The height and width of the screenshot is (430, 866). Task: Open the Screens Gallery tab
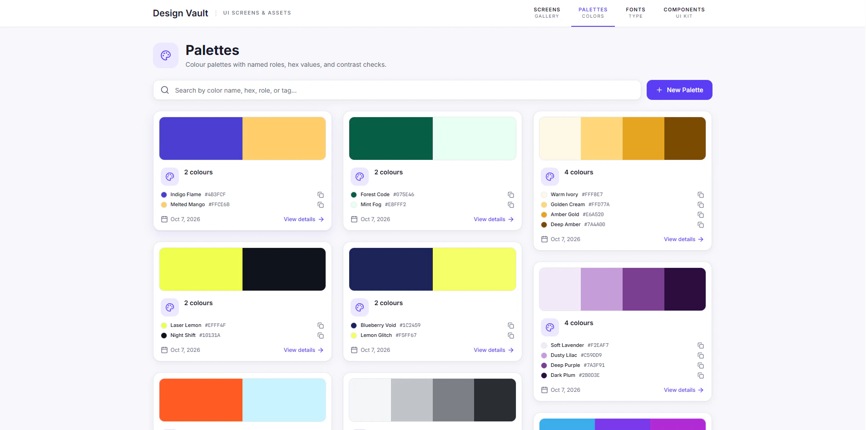(x=547, y=13)
